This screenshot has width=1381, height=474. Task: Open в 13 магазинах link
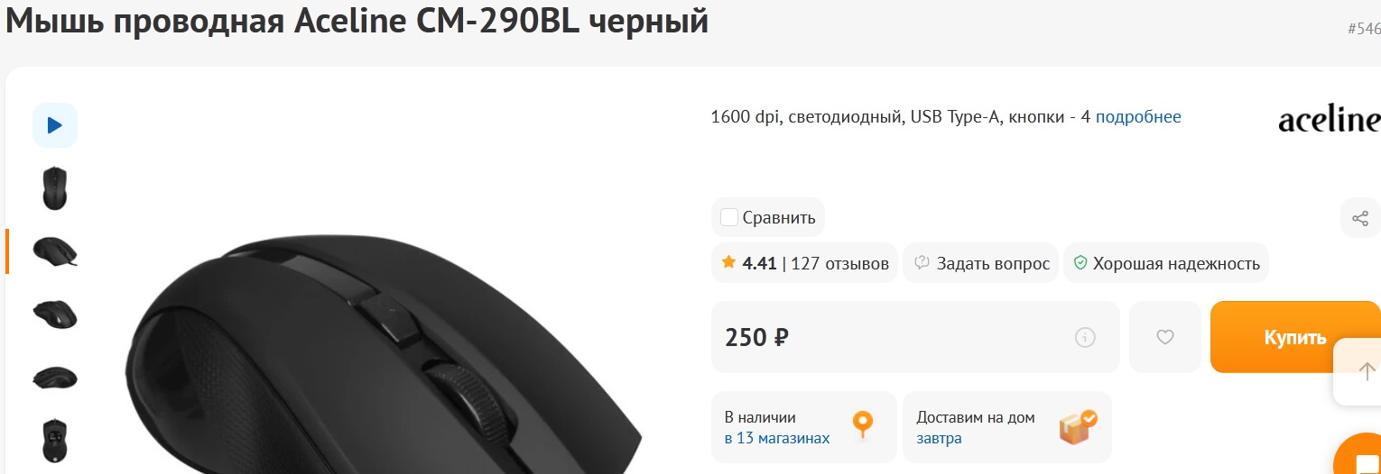coord(777,438)
